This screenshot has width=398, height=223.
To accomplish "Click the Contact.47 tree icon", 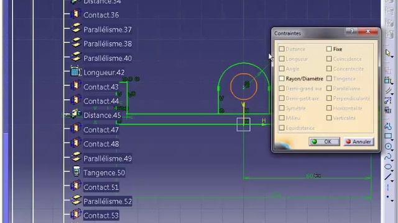I will (x=76, y=129).
